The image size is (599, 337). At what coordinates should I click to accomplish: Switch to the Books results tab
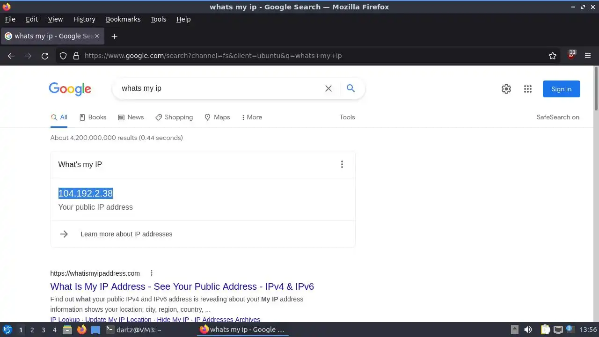click(93, 117)
